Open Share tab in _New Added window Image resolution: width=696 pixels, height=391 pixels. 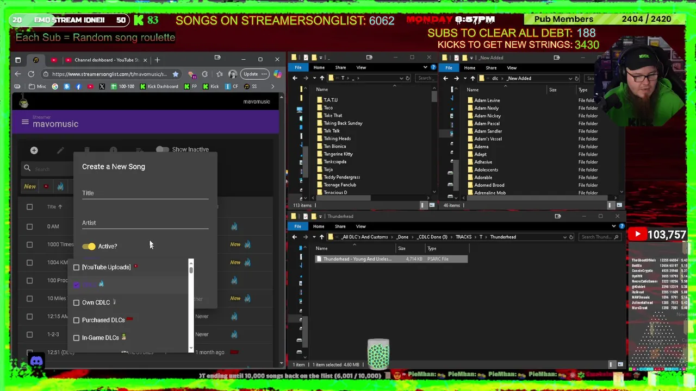491,68
